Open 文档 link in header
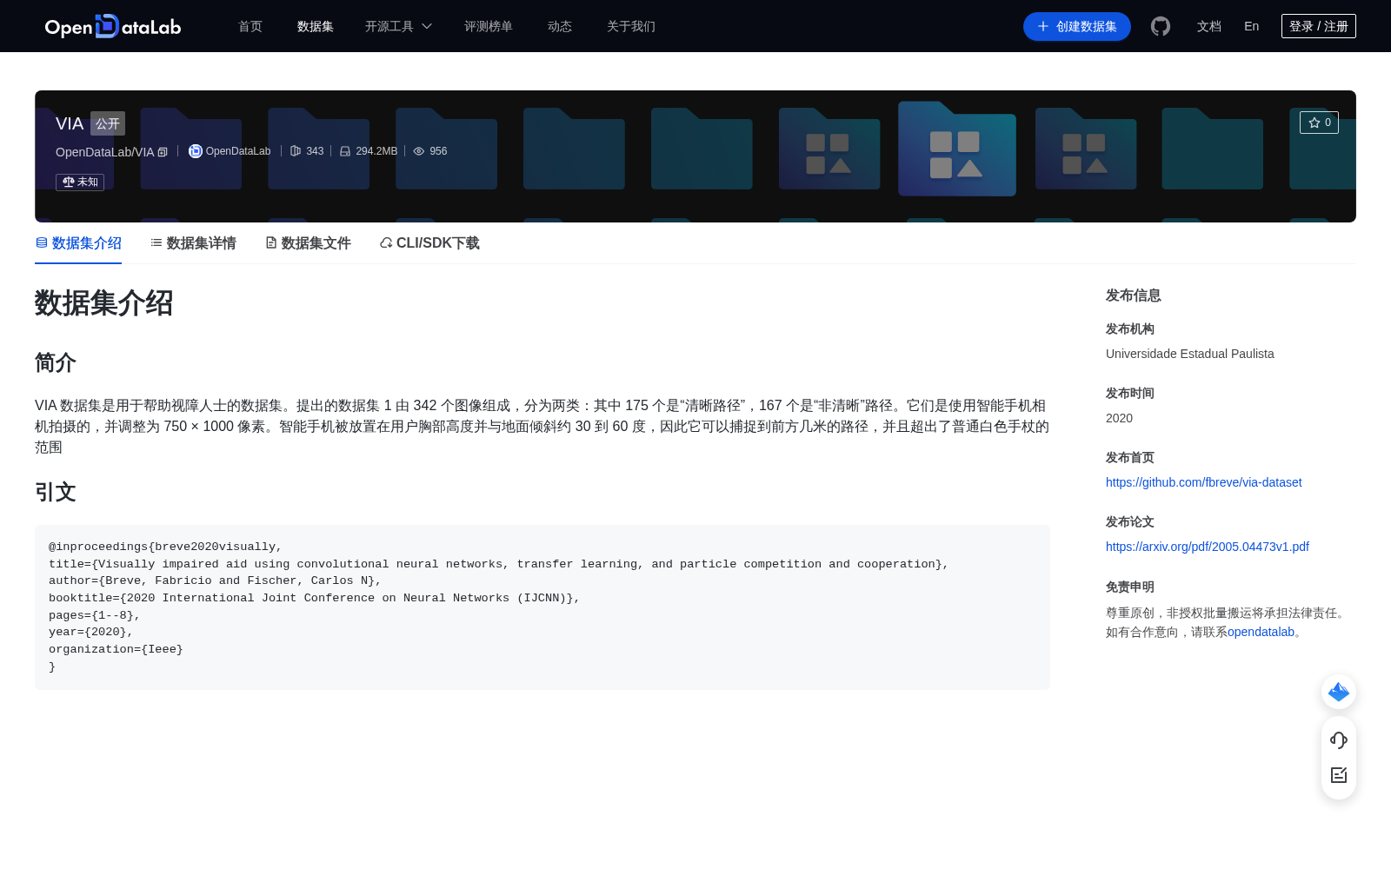This screenshot has height=869, width=1391. pyautogui.click(x=1209, y=26)
